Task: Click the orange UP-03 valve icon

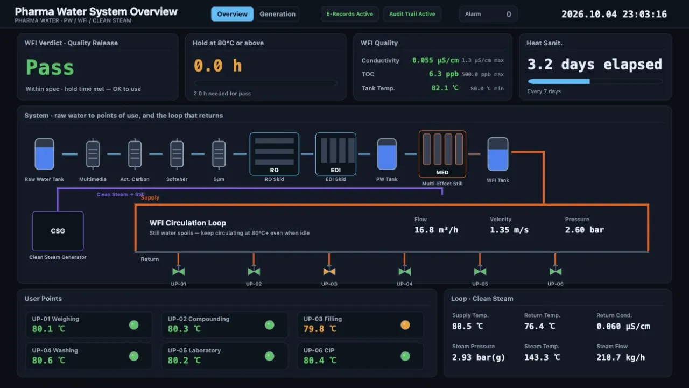Action: tap(329, 271)
